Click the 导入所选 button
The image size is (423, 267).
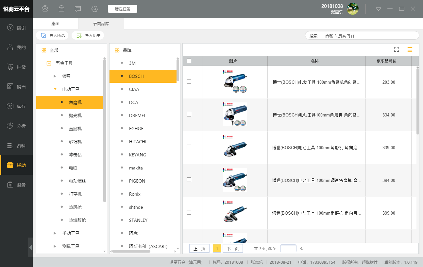(x=52, y=35)
